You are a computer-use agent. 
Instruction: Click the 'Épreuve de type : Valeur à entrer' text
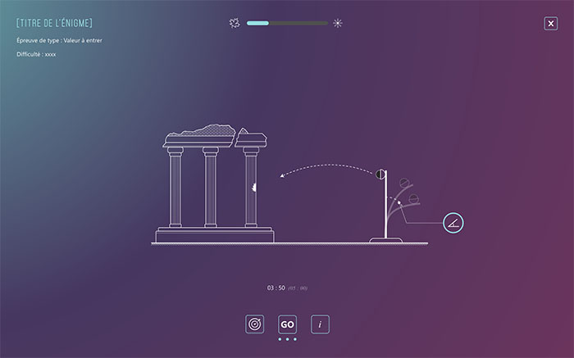tap(59, 40)
